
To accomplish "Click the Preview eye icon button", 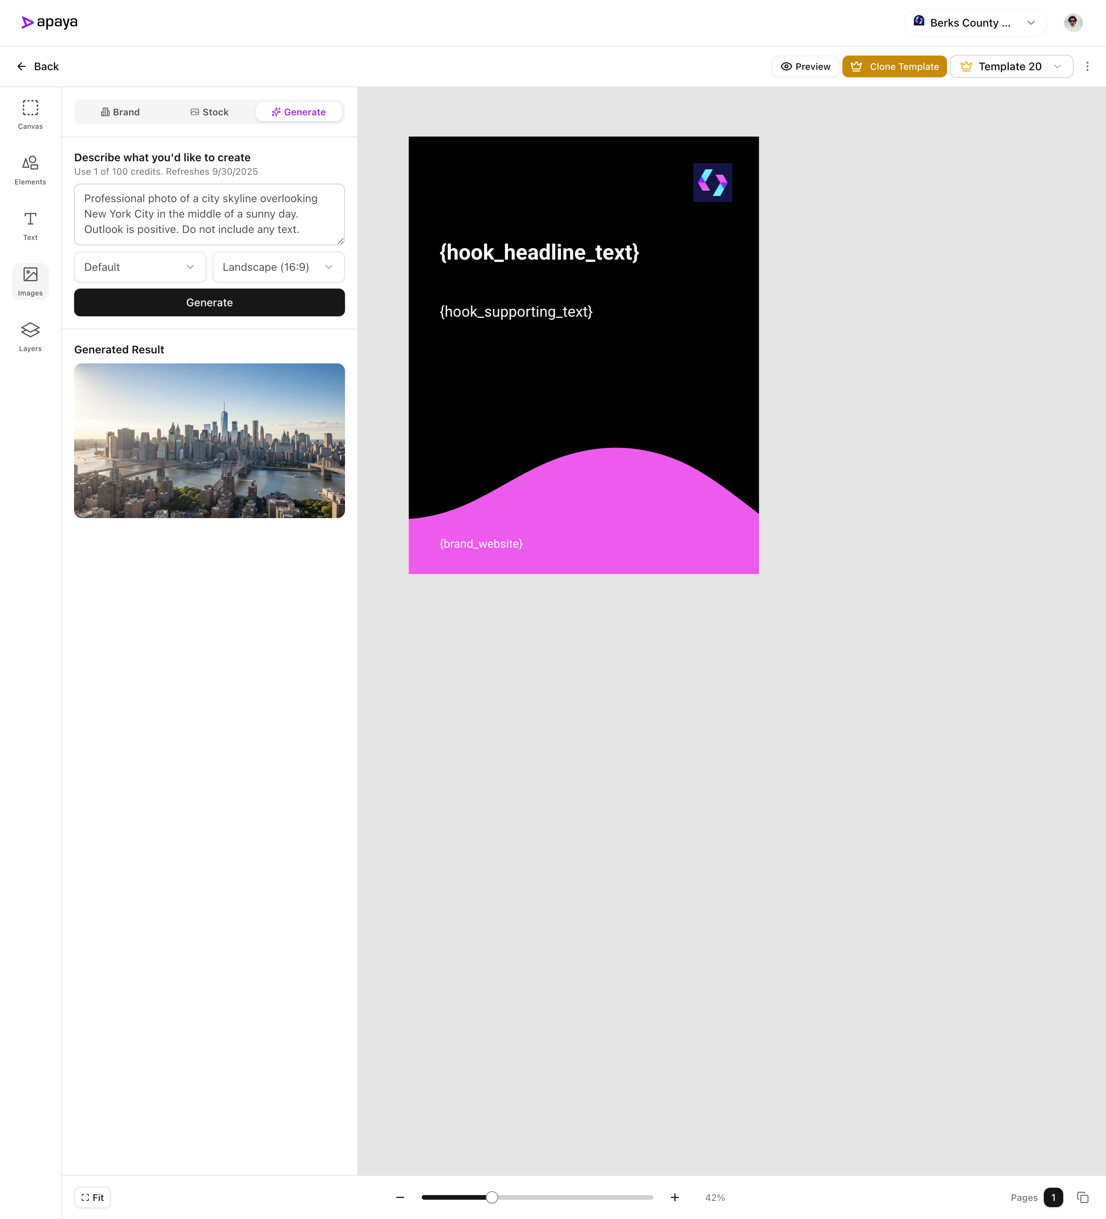I will click(787, 66).
